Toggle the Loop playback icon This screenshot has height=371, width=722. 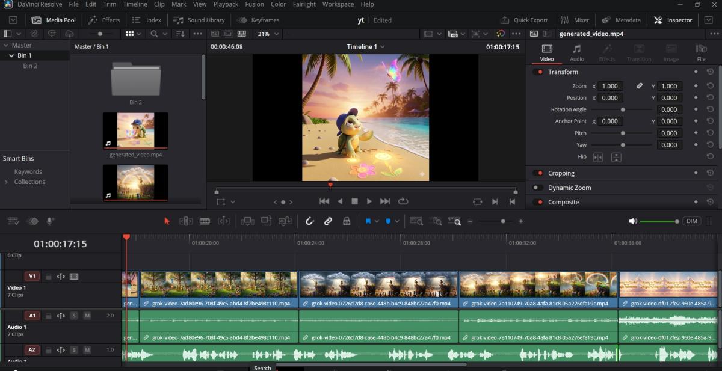coord(403,201)
